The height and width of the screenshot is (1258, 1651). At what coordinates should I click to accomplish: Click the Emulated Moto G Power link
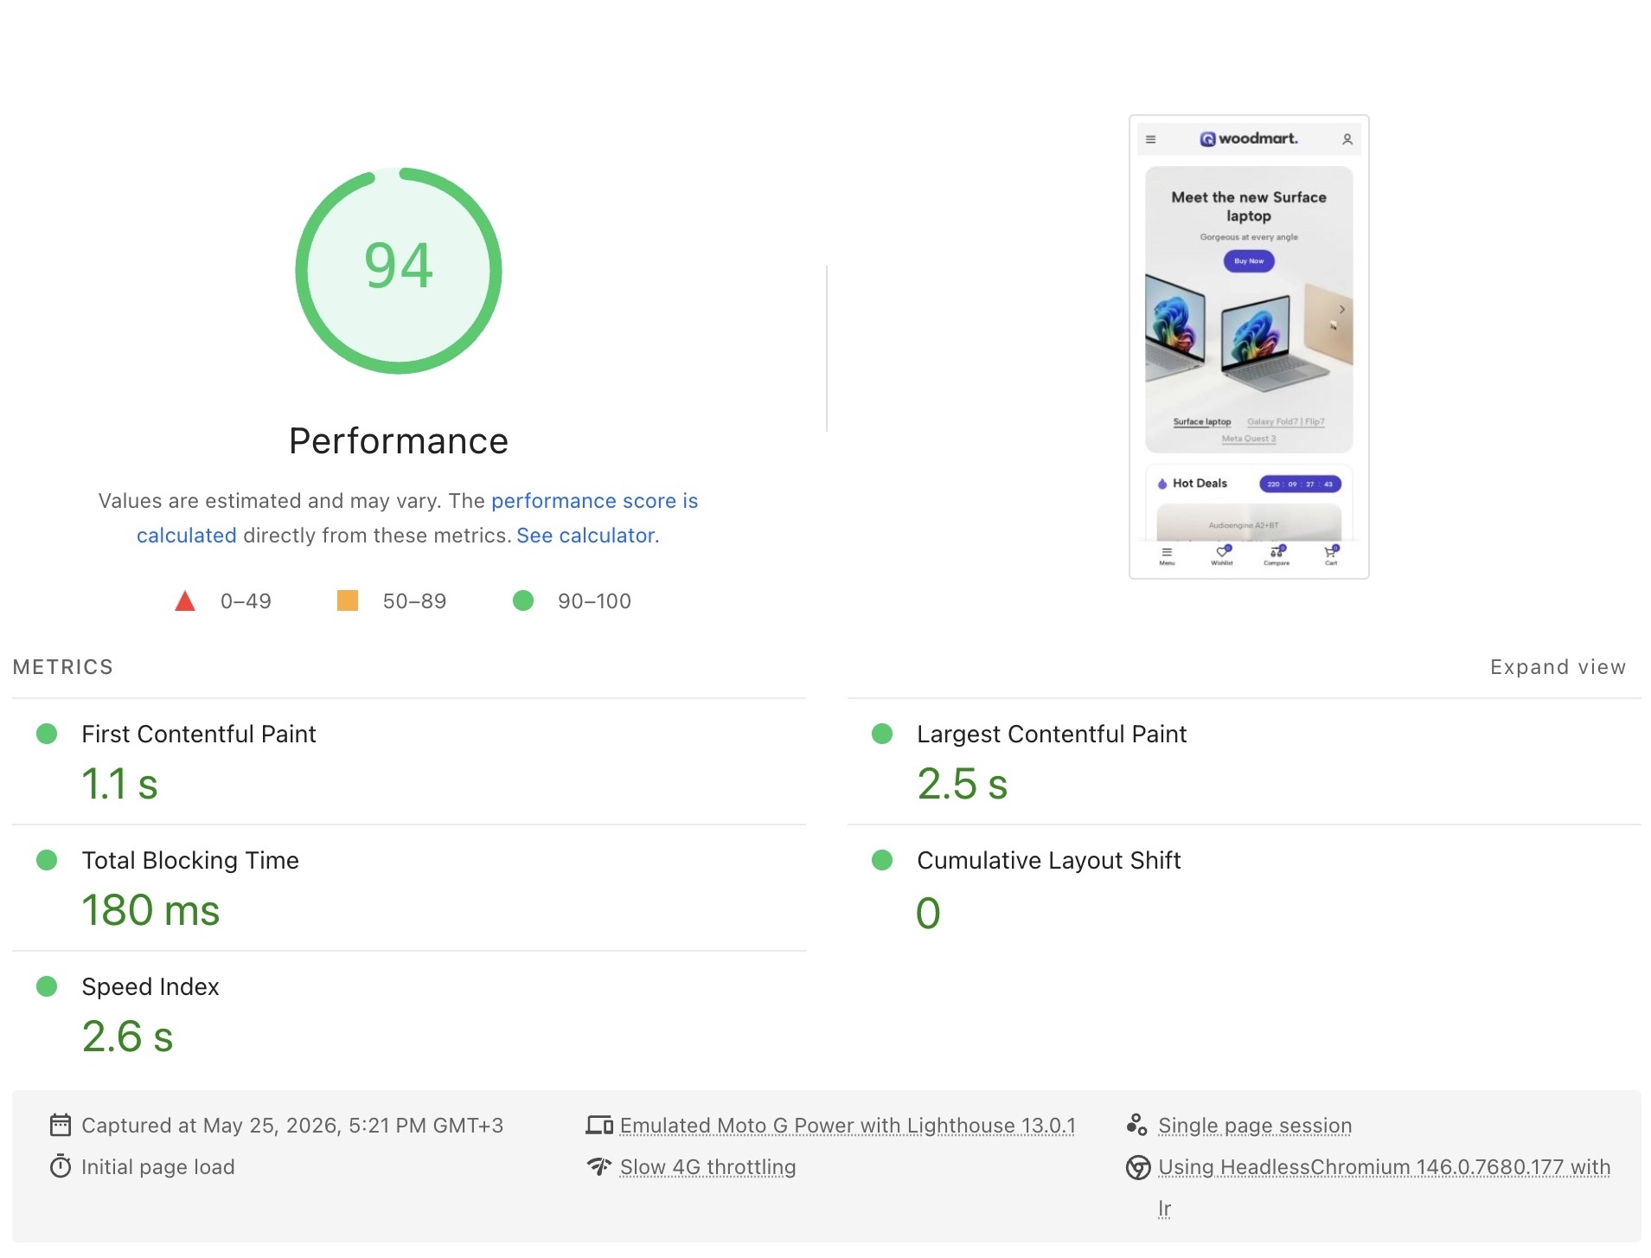848,1126
